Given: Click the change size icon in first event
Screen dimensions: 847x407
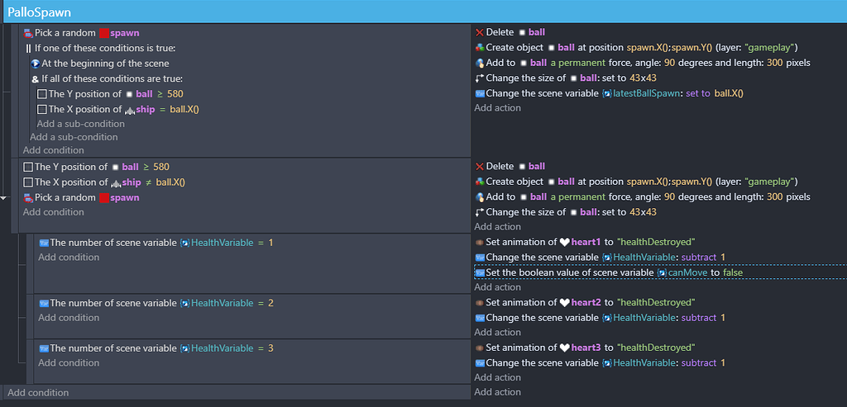Looking at the screenshot, I should point(479,78).
